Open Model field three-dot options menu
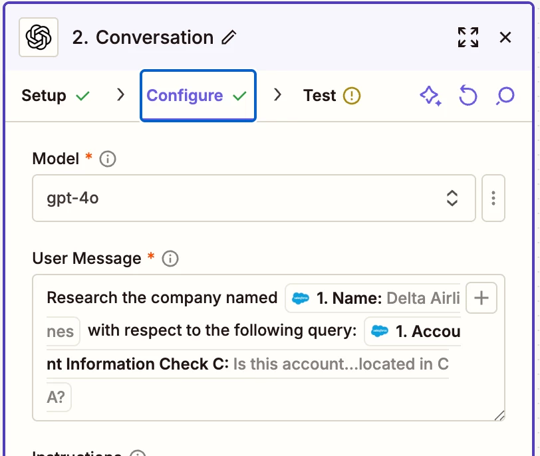This screenshot has width=540, height=456. coord(493,198)
